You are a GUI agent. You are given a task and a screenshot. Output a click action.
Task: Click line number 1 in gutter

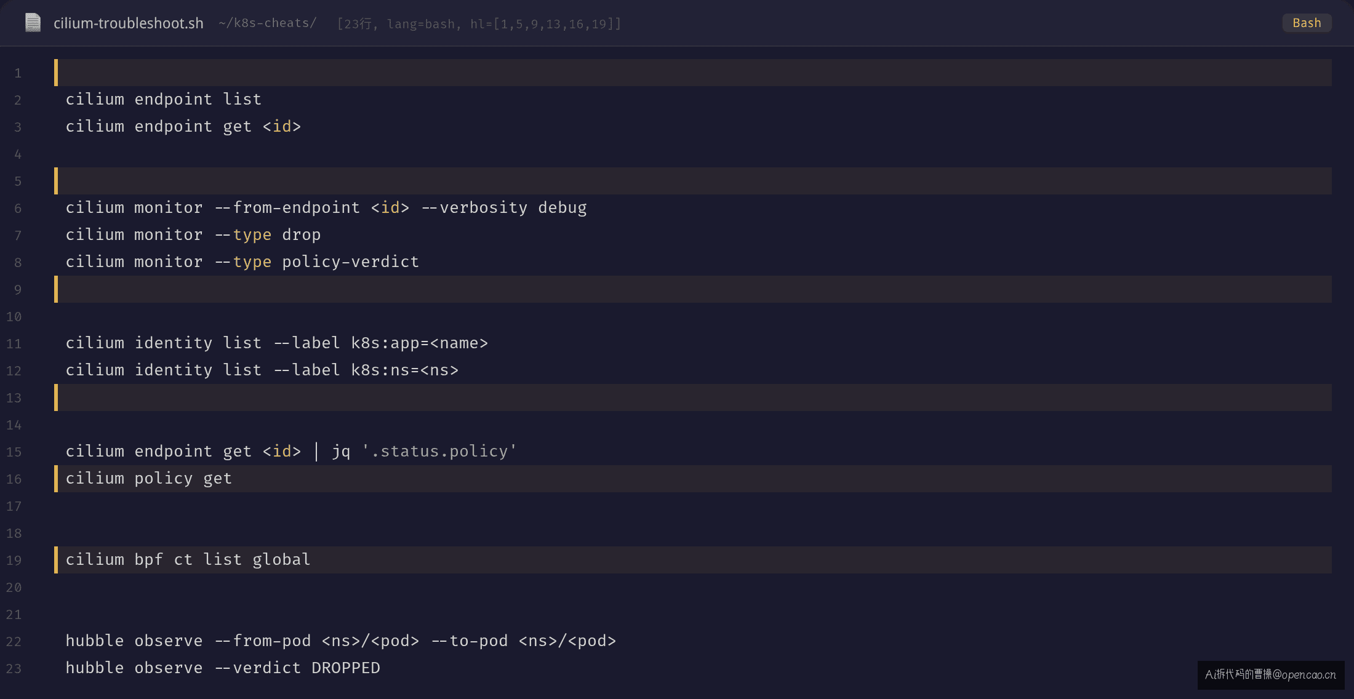(18, 73)
